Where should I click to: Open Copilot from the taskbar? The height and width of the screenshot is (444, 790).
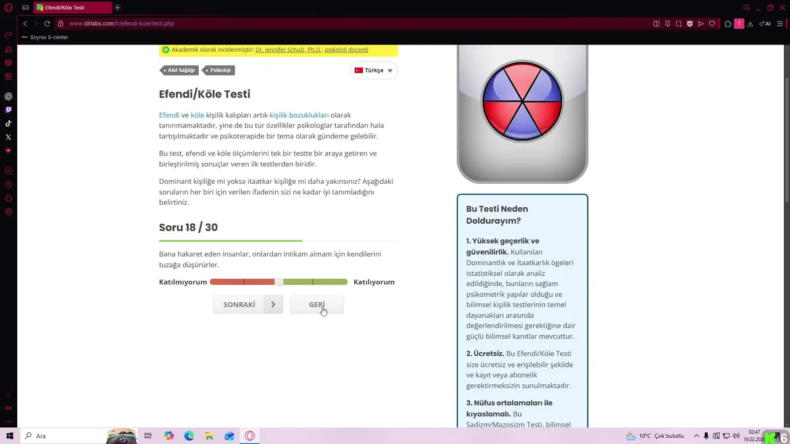tap(168, 436)
